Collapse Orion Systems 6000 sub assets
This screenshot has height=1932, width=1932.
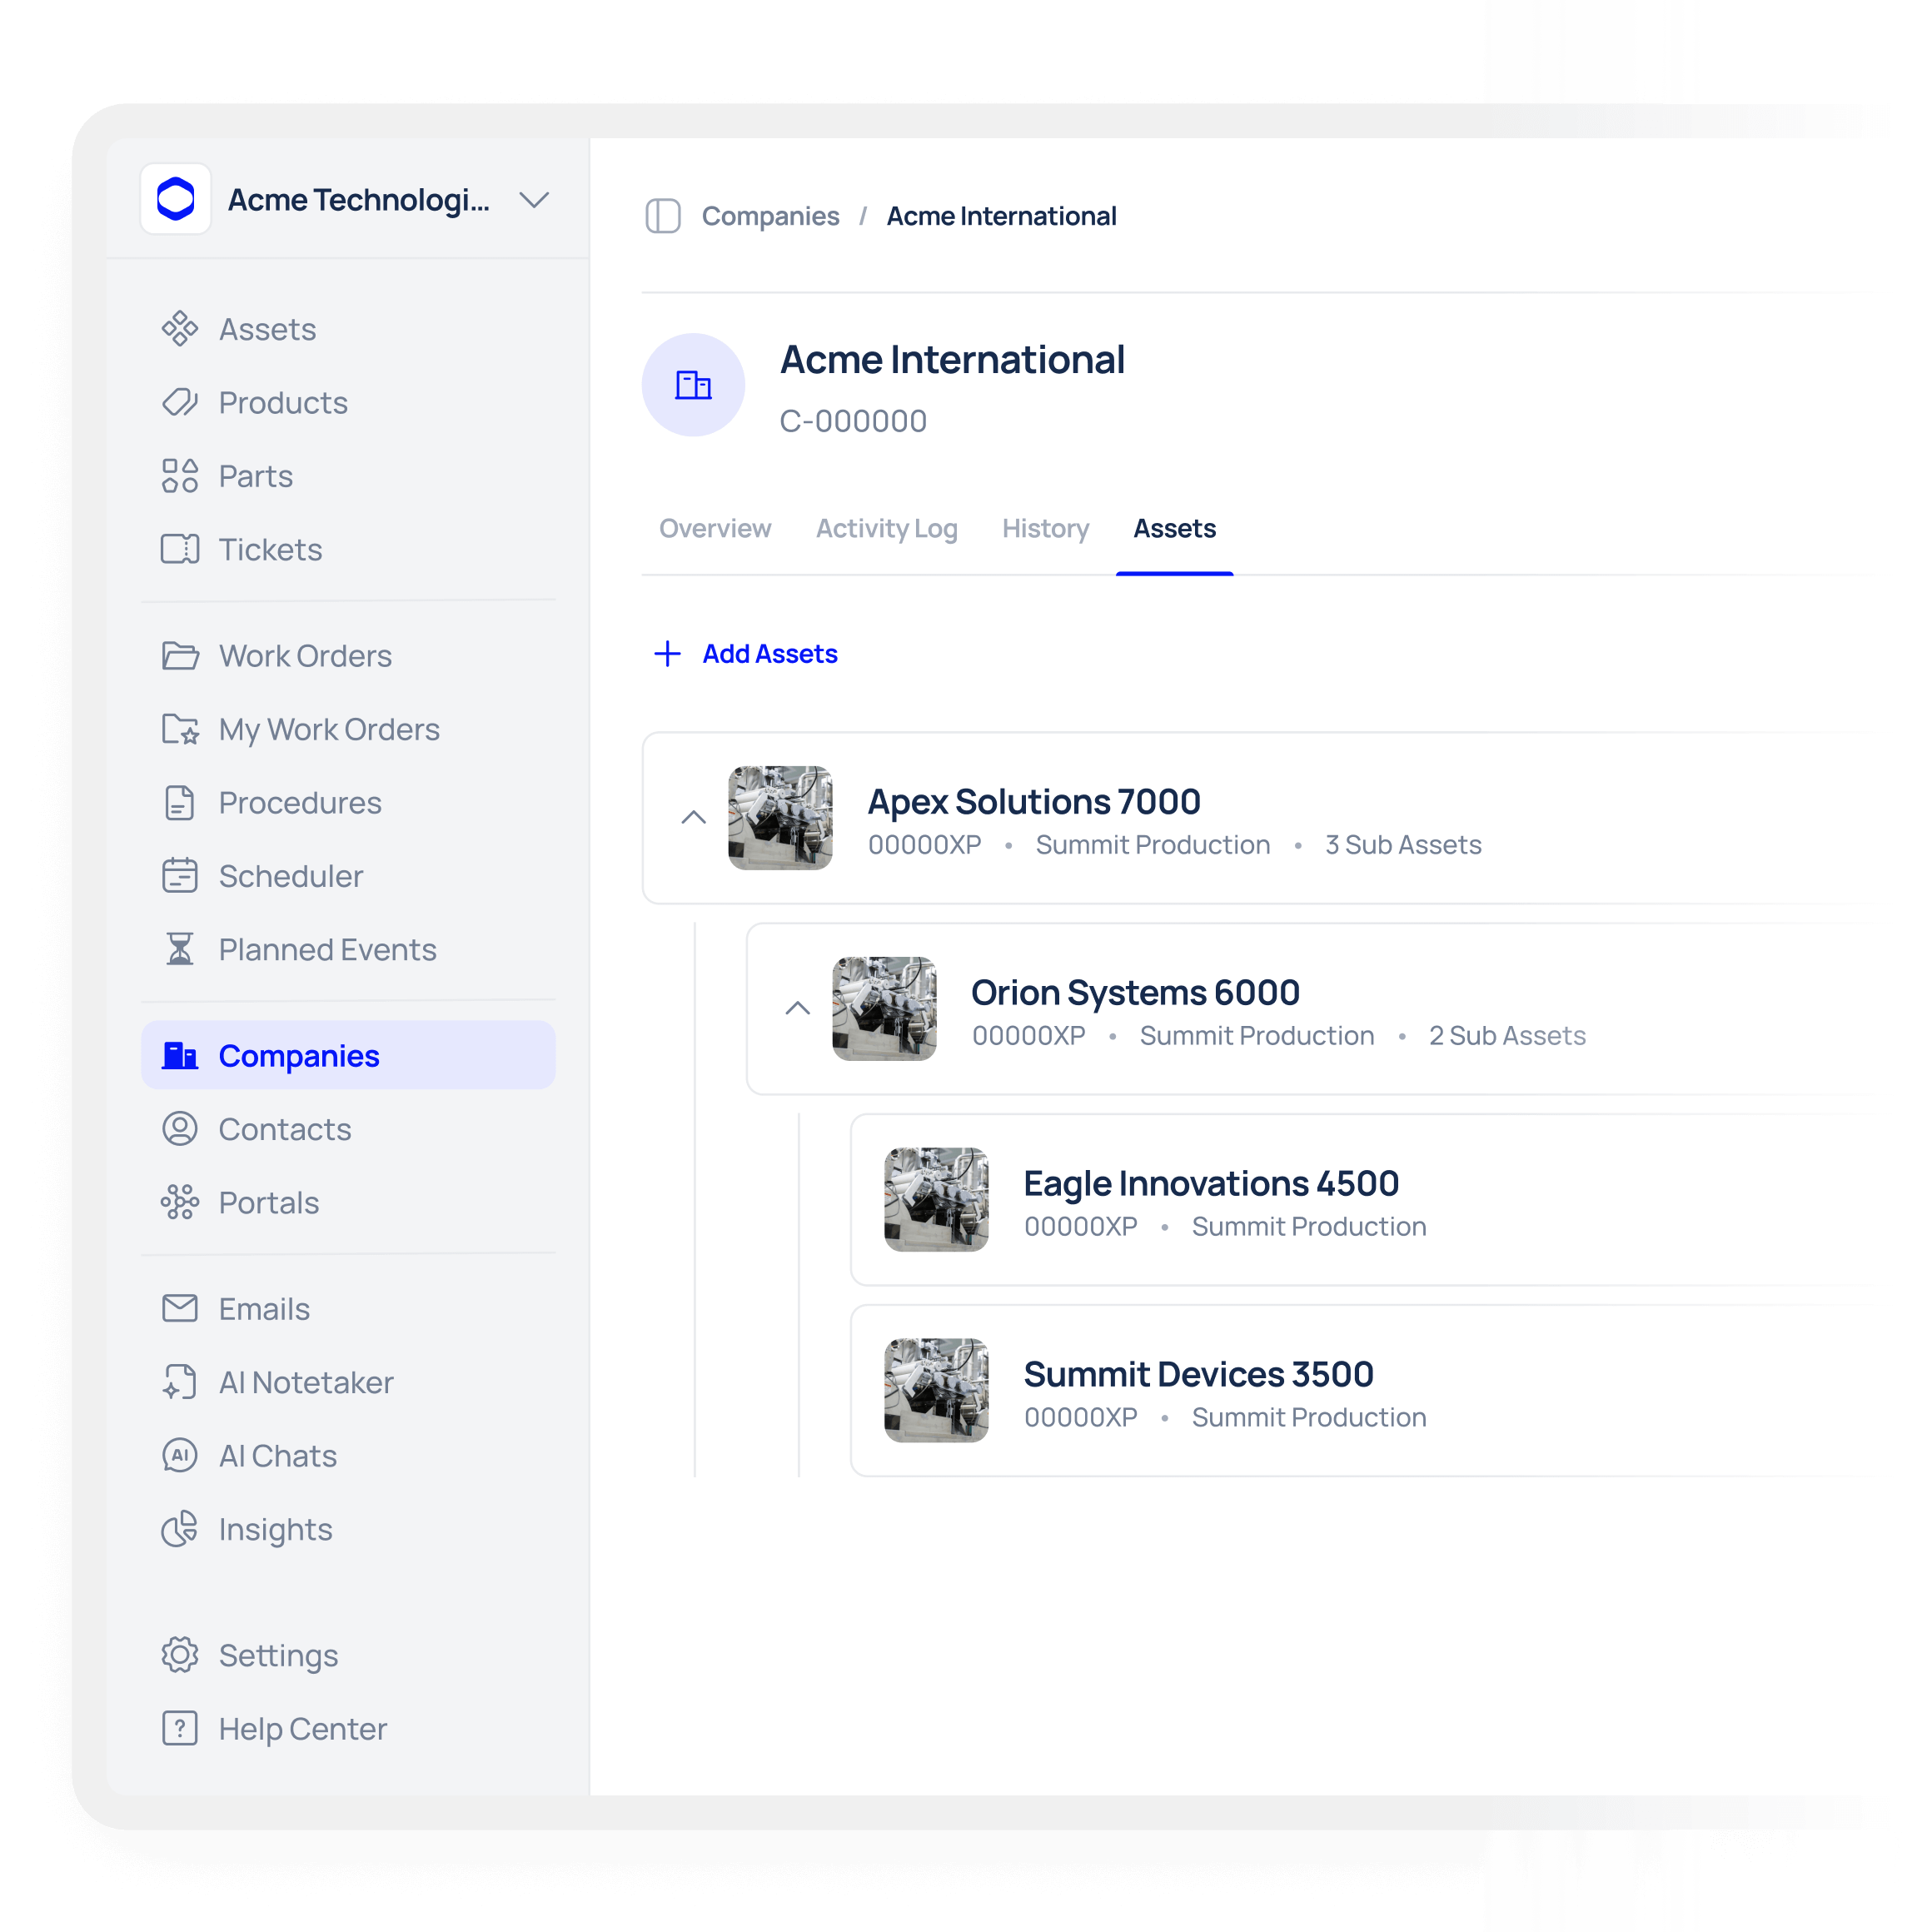tap(797, 1008)
